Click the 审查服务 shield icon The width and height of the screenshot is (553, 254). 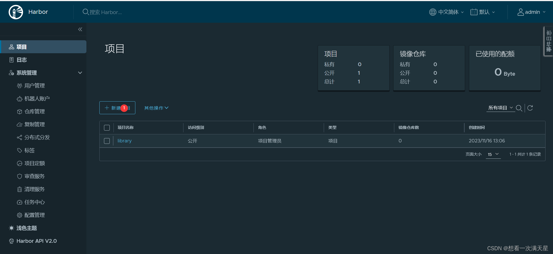point(20,176)
